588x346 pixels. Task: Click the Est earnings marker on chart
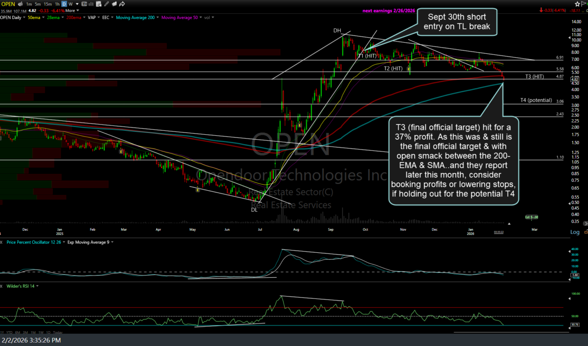532,217
